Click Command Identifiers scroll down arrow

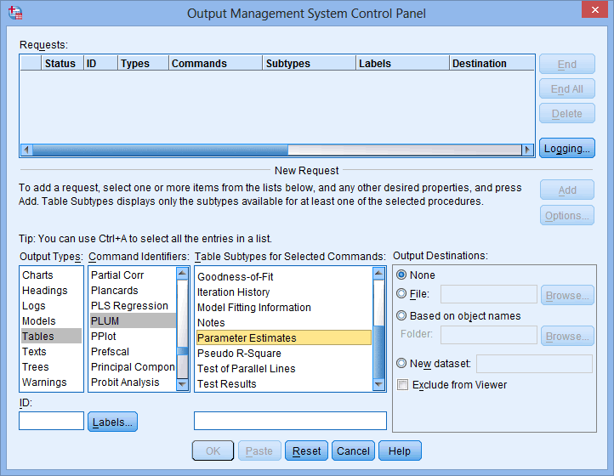point(183,384)
